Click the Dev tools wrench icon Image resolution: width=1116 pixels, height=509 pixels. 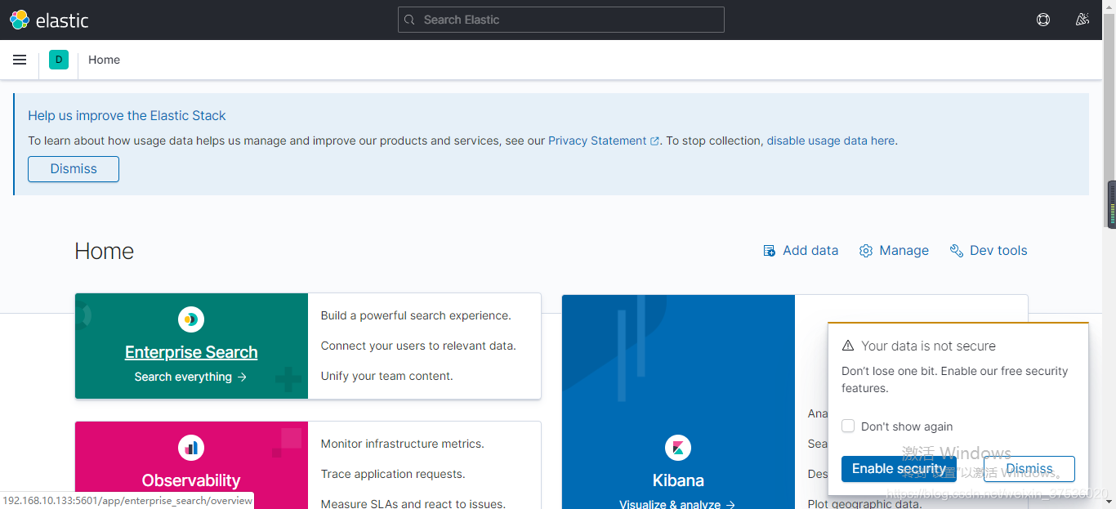tap(957, 251)
